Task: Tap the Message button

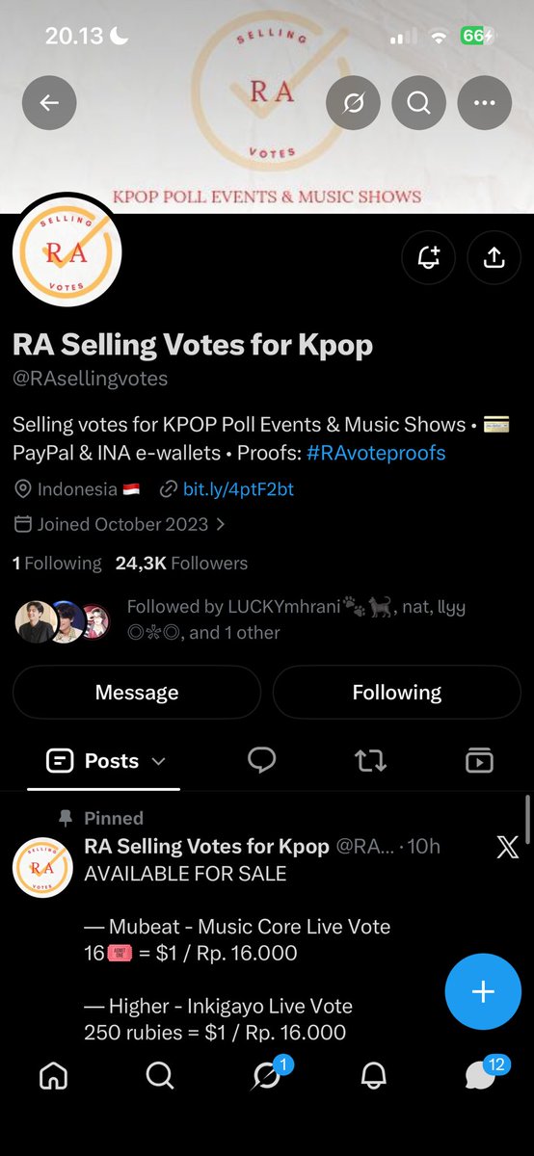Action: (137, 693)
